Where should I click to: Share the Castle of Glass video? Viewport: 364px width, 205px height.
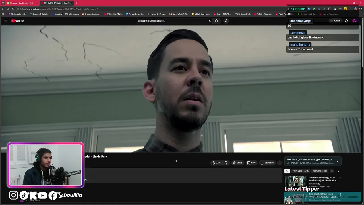click(x=237, y=163)
